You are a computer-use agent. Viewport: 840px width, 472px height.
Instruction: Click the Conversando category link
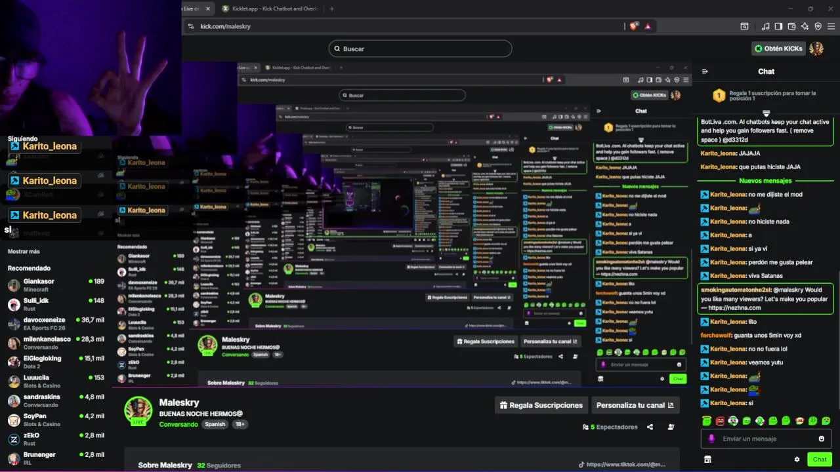point(178,424)
